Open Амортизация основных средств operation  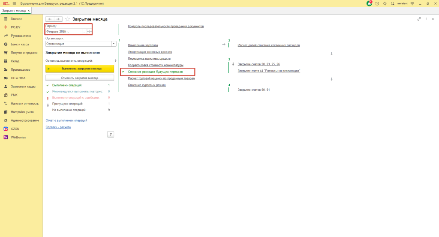tap(150, 52)
